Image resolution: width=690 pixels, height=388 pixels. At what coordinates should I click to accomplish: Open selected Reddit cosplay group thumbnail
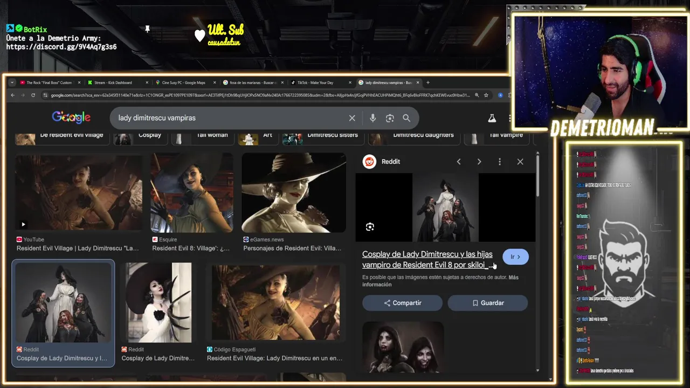pos(63,302)
